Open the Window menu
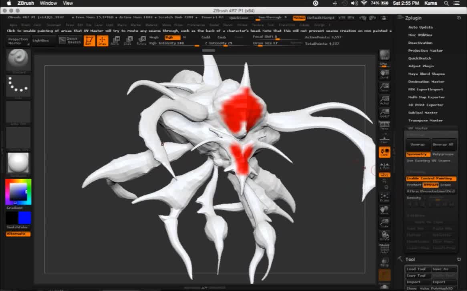This screenshot has height=291, width=467. pyautogui.click(x=48, y=3)
